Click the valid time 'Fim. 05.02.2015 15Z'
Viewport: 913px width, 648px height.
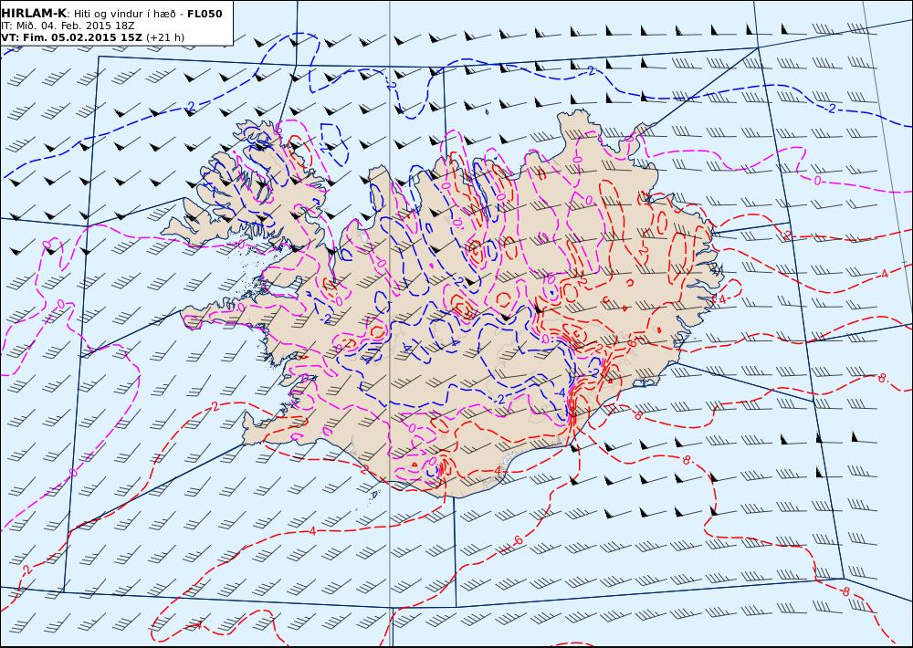click(x=81, y=37)
